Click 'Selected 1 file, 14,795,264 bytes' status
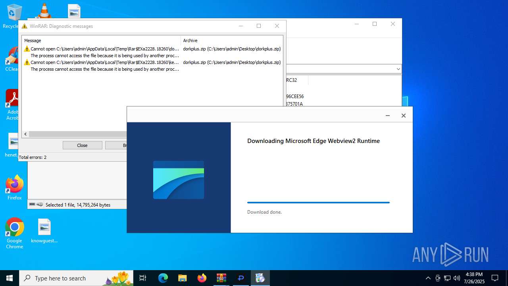The height and width of the screenshot is (286, 508). pos(78,205)
